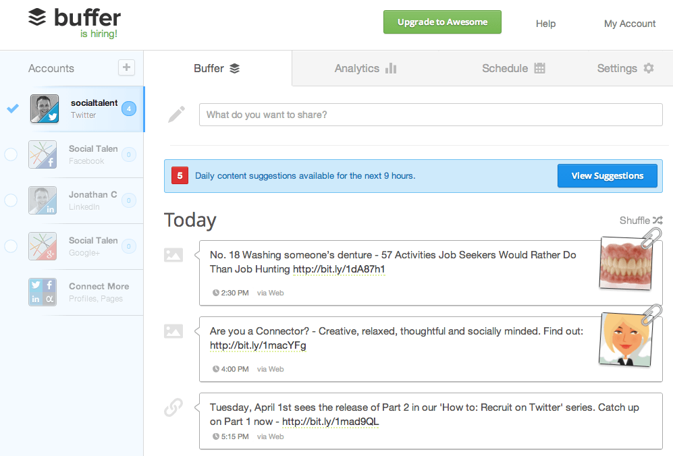Click 'via Web' on 4:00 PM post
This screenshot has width=673, height=456.
271,369
